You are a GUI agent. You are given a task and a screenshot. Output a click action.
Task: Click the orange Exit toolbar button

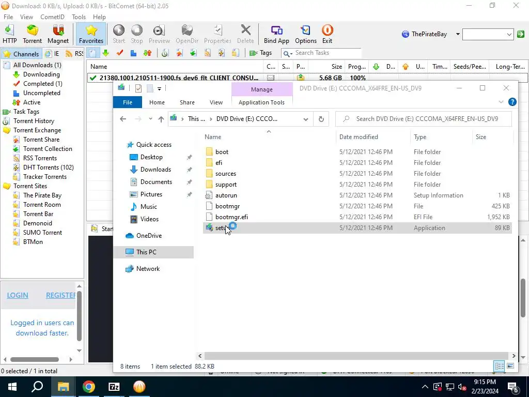(x=327, y=34)
